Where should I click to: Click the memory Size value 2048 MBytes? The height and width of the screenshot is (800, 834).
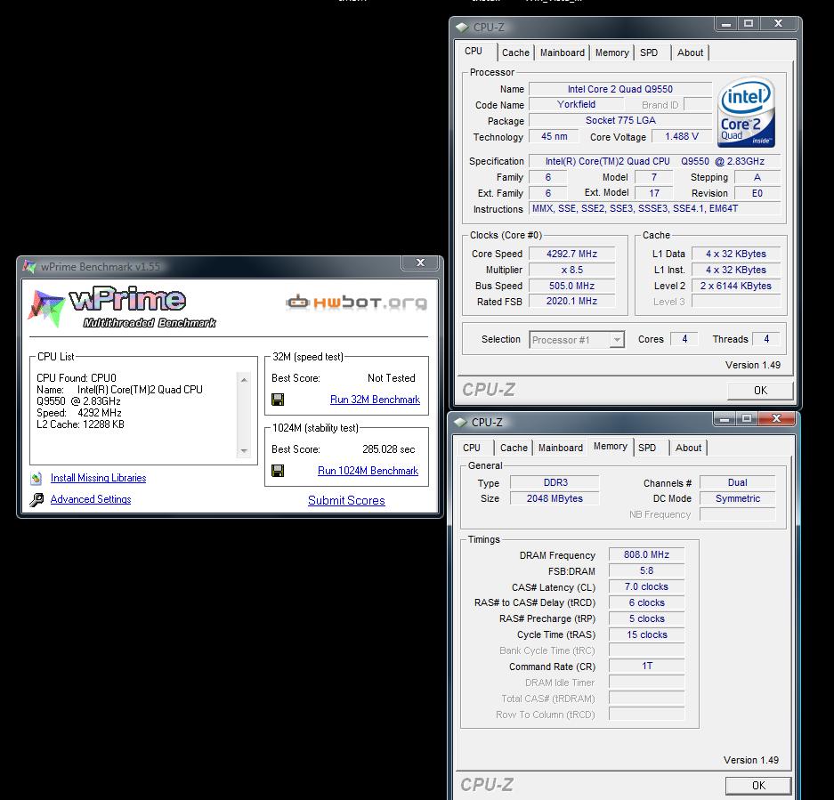tap(555, 498)
